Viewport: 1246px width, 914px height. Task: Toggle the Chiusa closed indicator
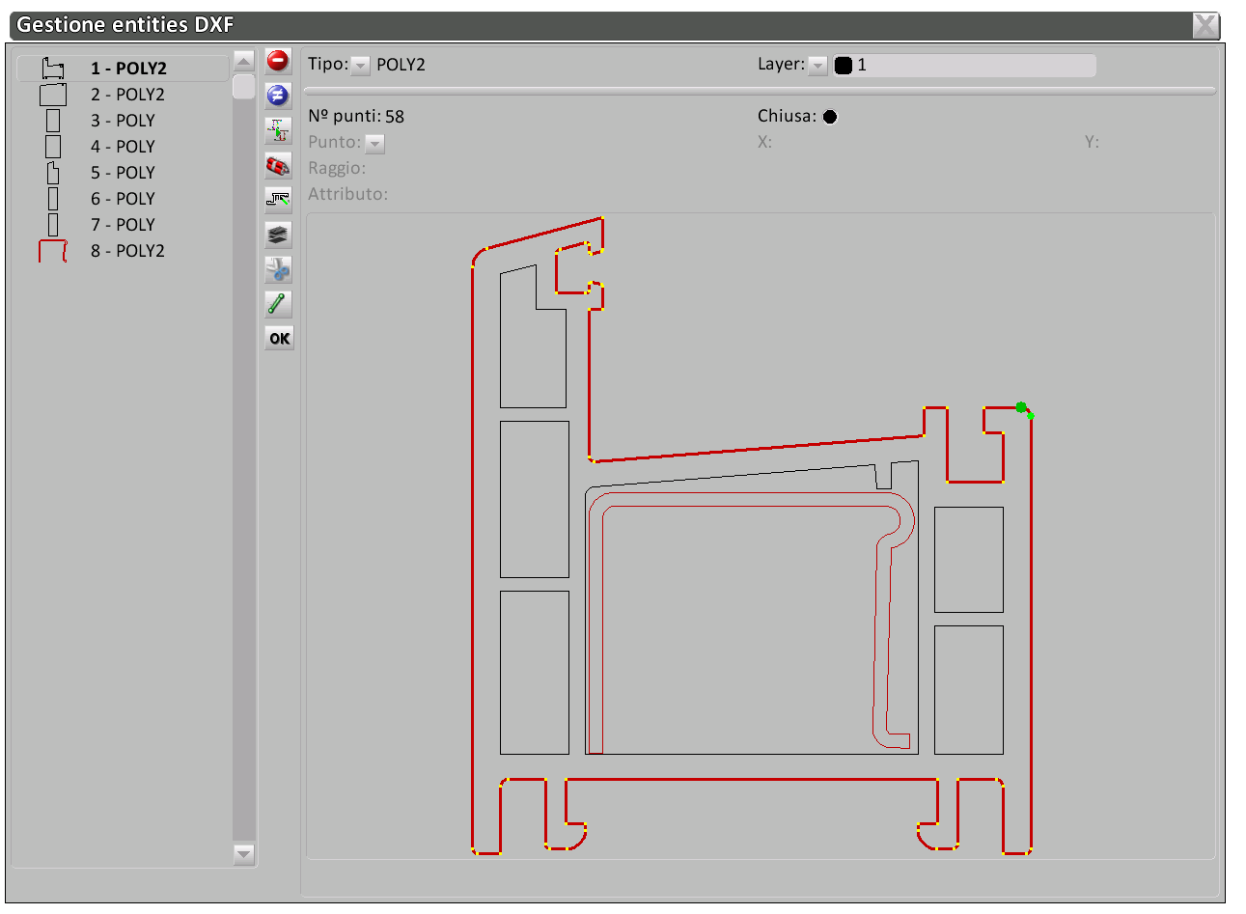tap(830, 117)
